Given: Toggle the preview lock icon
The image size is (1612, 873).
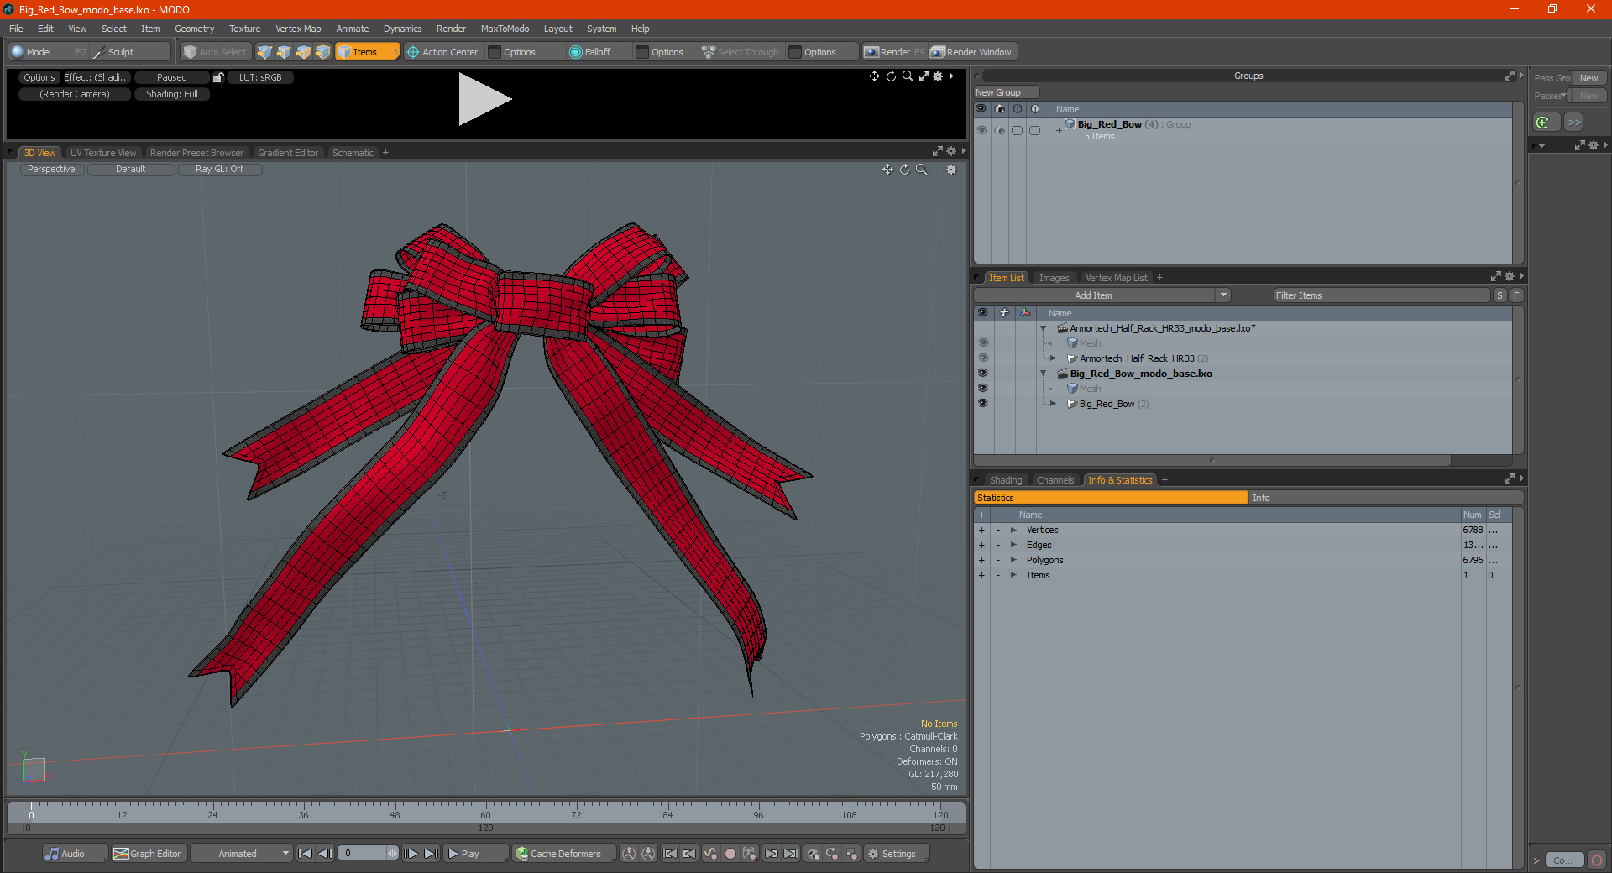Looking at the screenshot, I should (x=218, y=77).
